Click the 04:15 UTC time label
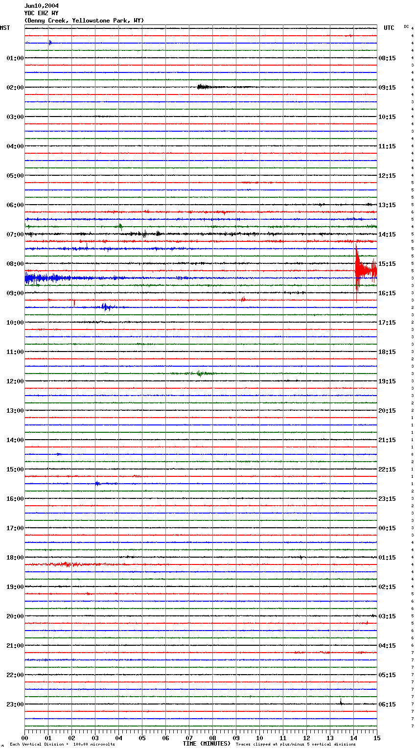 click(387, 646)
